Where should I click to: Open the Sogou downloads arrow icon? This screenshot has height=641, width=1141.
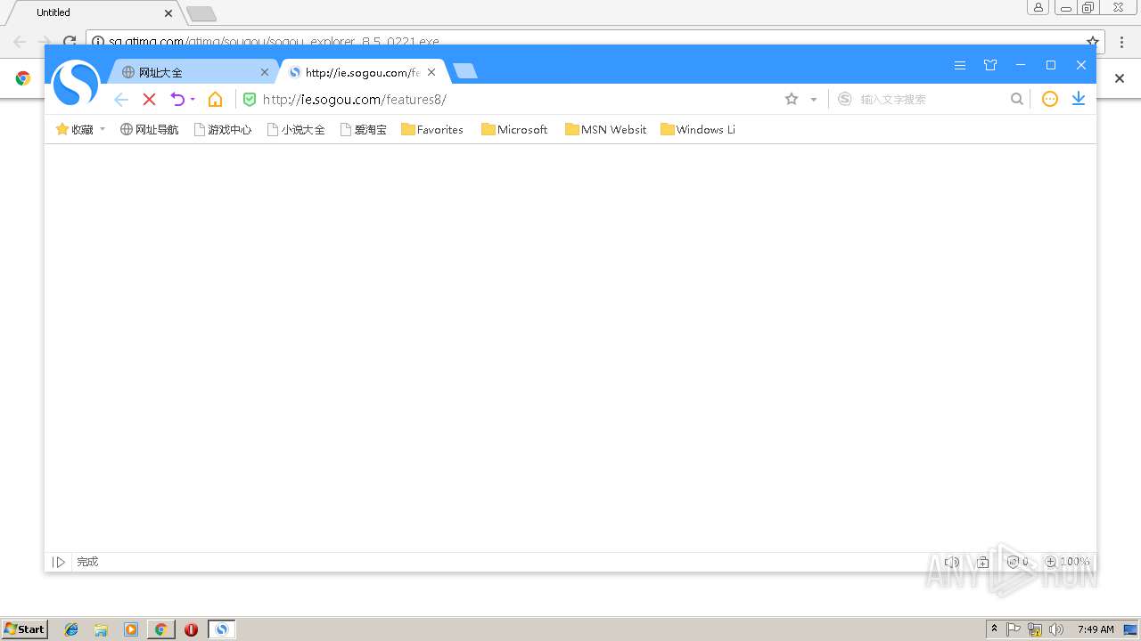pos(1079,99)
